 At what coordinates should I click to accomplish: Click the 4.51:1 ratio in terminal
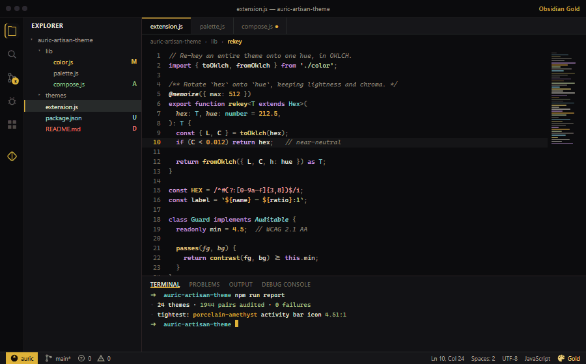[x=335, y=315]
